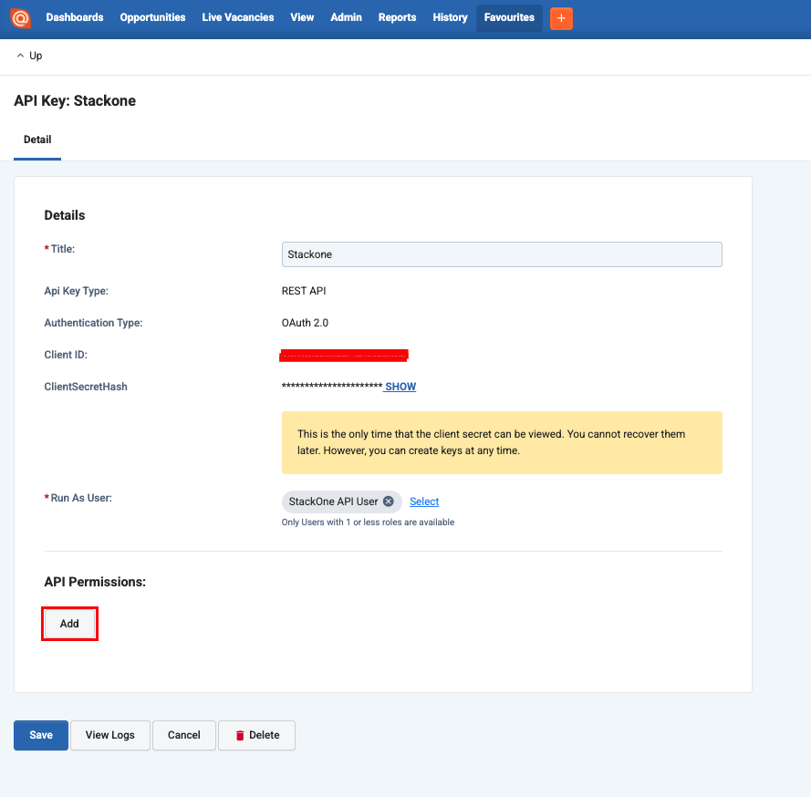Open the Favourites menu
Screen dimensions: 811x797
point(509,18)
